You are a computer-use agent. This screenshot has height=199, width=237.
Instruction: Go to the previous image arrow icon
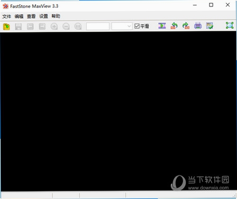tap(30, 27)
